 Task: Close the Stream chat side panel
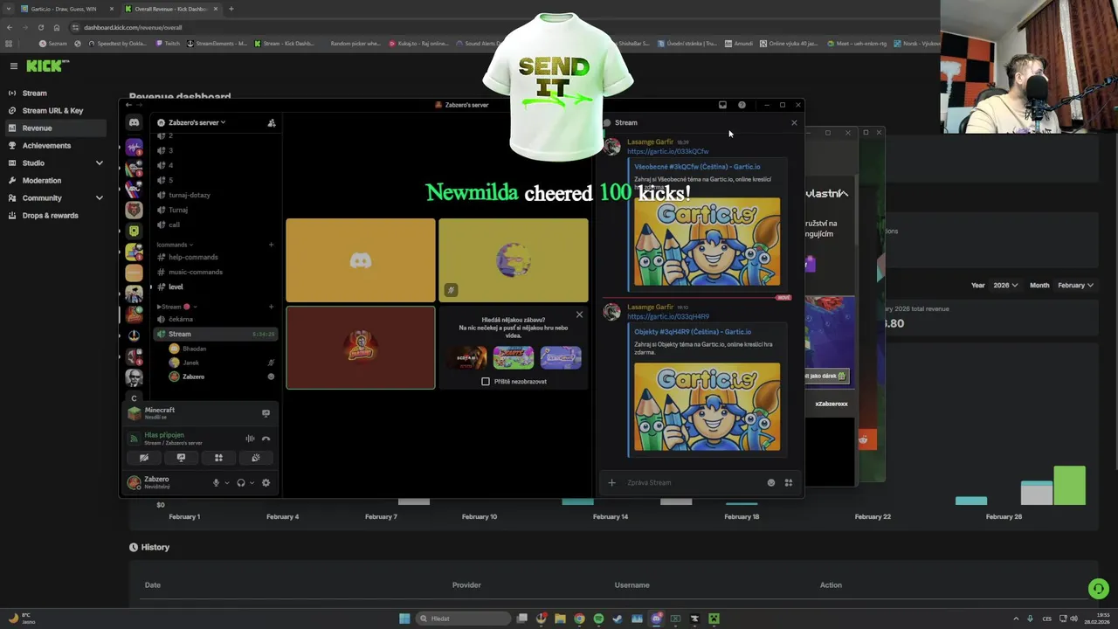coord(794,122)
